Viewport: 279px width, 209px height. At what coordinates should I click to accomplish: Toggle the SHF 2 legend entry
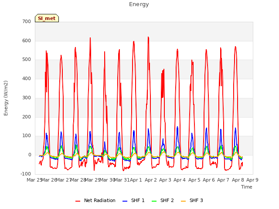coord(163,200)
